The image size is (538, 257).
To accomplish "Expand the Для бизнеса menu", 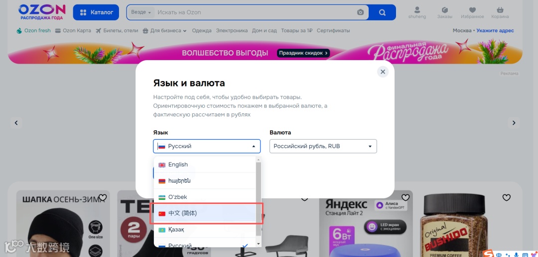I will tap(165, 30).
